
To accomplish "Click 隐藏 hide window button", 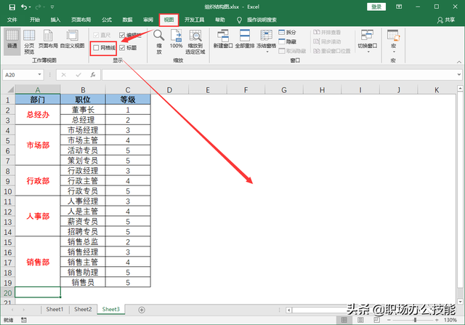I will point(288,41).
